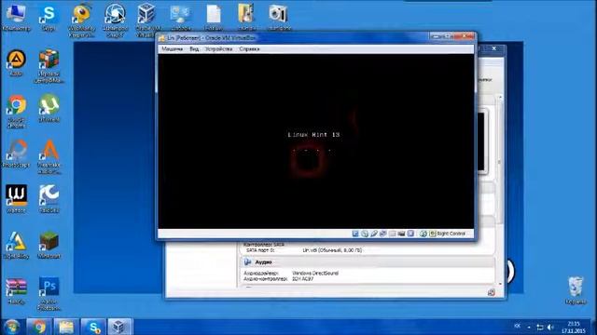This screenshot has height=335, width=597.
Task: Open the Ashampoo Snap desktop shortcut
Action: point(115,20)
